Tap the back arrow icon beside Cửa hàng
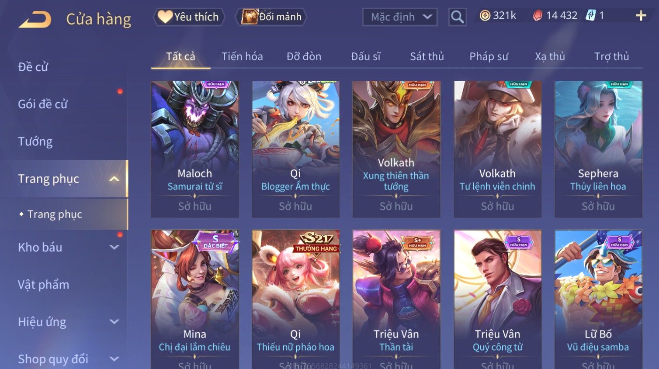This screenshot has width=659, height=369. point(35,20)
